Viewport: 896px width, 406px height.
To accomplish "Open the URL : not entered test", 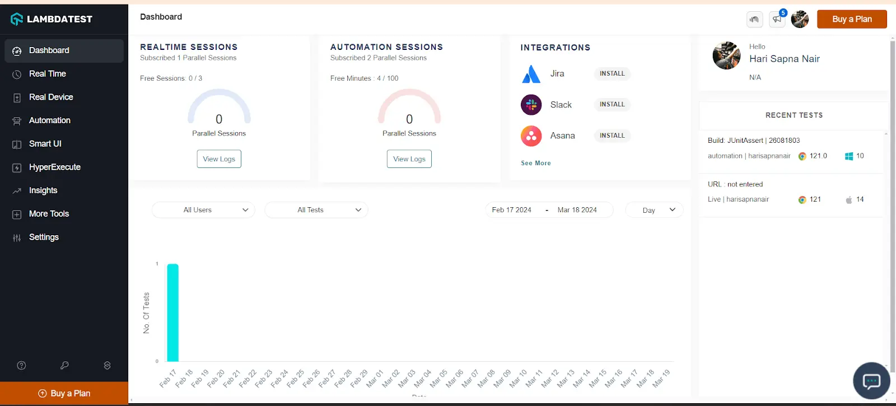I will (x=735, y=184).
